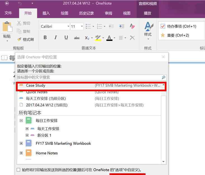Select the Quick Notes recent location
Screen dimensions: 205x175
pyautogui.click(x=89, y=92)
